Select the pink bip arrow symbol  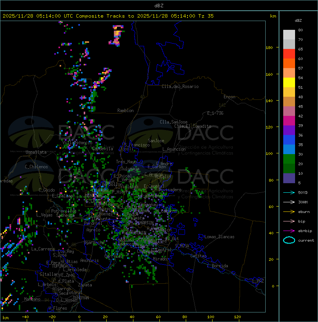pyautogui.click(x=289, y=221)
